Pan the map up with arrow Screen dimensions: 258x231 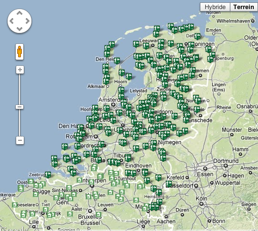coord(20,13)
